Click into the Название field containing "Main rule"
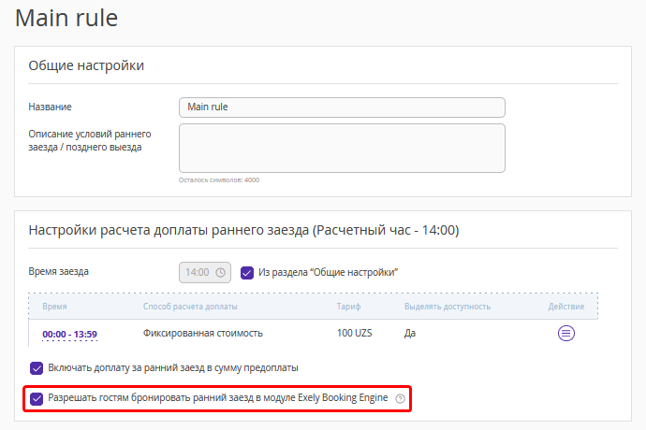The width and height of the screenshot is (646, 430). (x=342, y=107)
